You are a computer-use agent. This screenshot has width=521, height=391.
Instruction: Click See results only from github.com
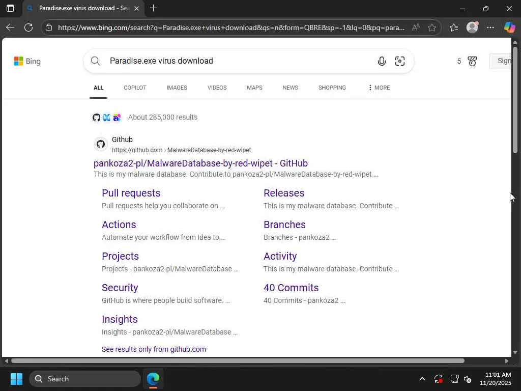pos(154,349)
